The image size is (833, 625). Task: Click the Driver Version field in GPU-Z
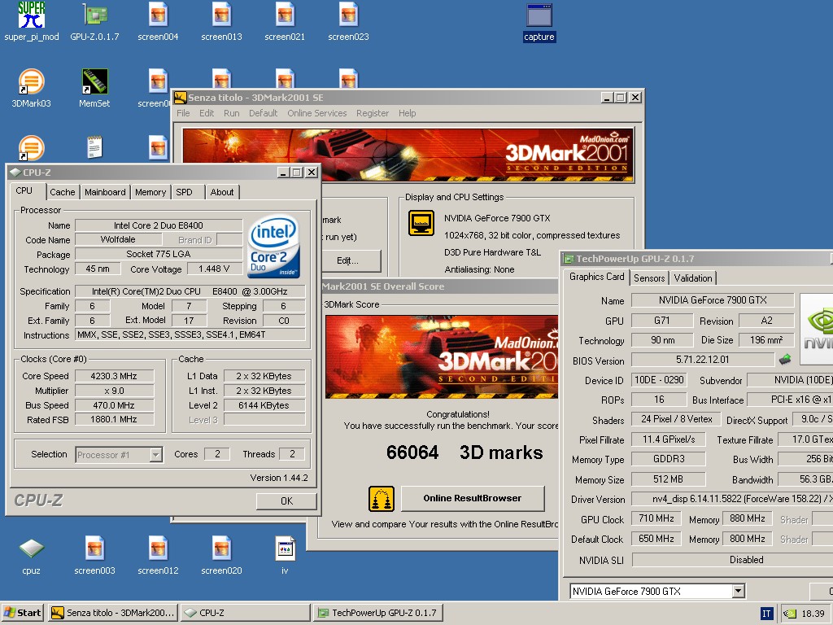click(732, 499)
